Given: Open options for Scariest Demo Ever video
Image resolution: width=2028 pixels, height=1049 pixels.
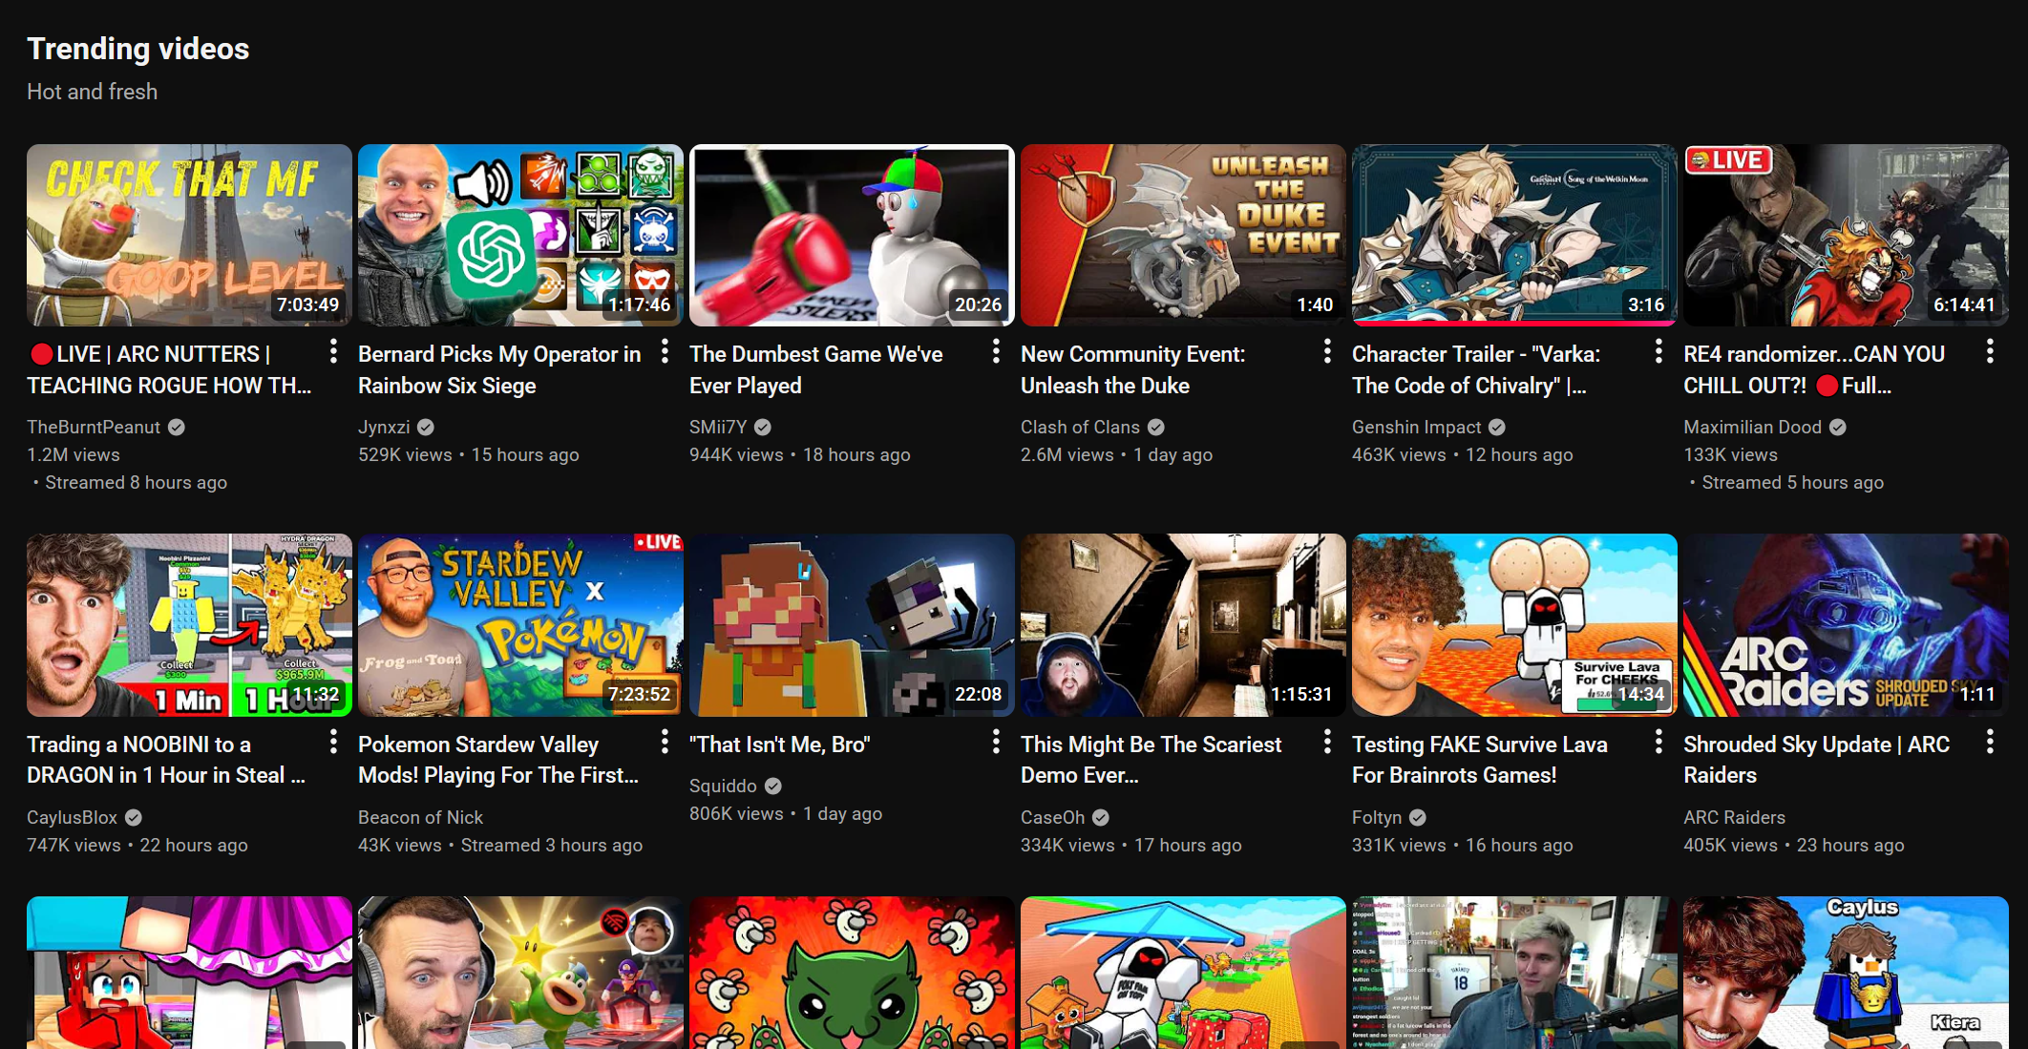Looking at the screenshot, I should [x=1327, y=742].
